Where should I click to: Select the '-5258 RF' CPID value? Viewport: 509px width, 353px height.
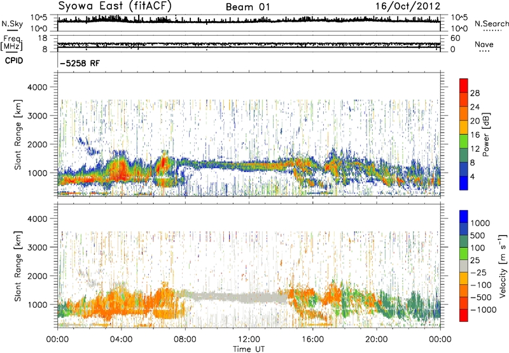pos(80,63)
